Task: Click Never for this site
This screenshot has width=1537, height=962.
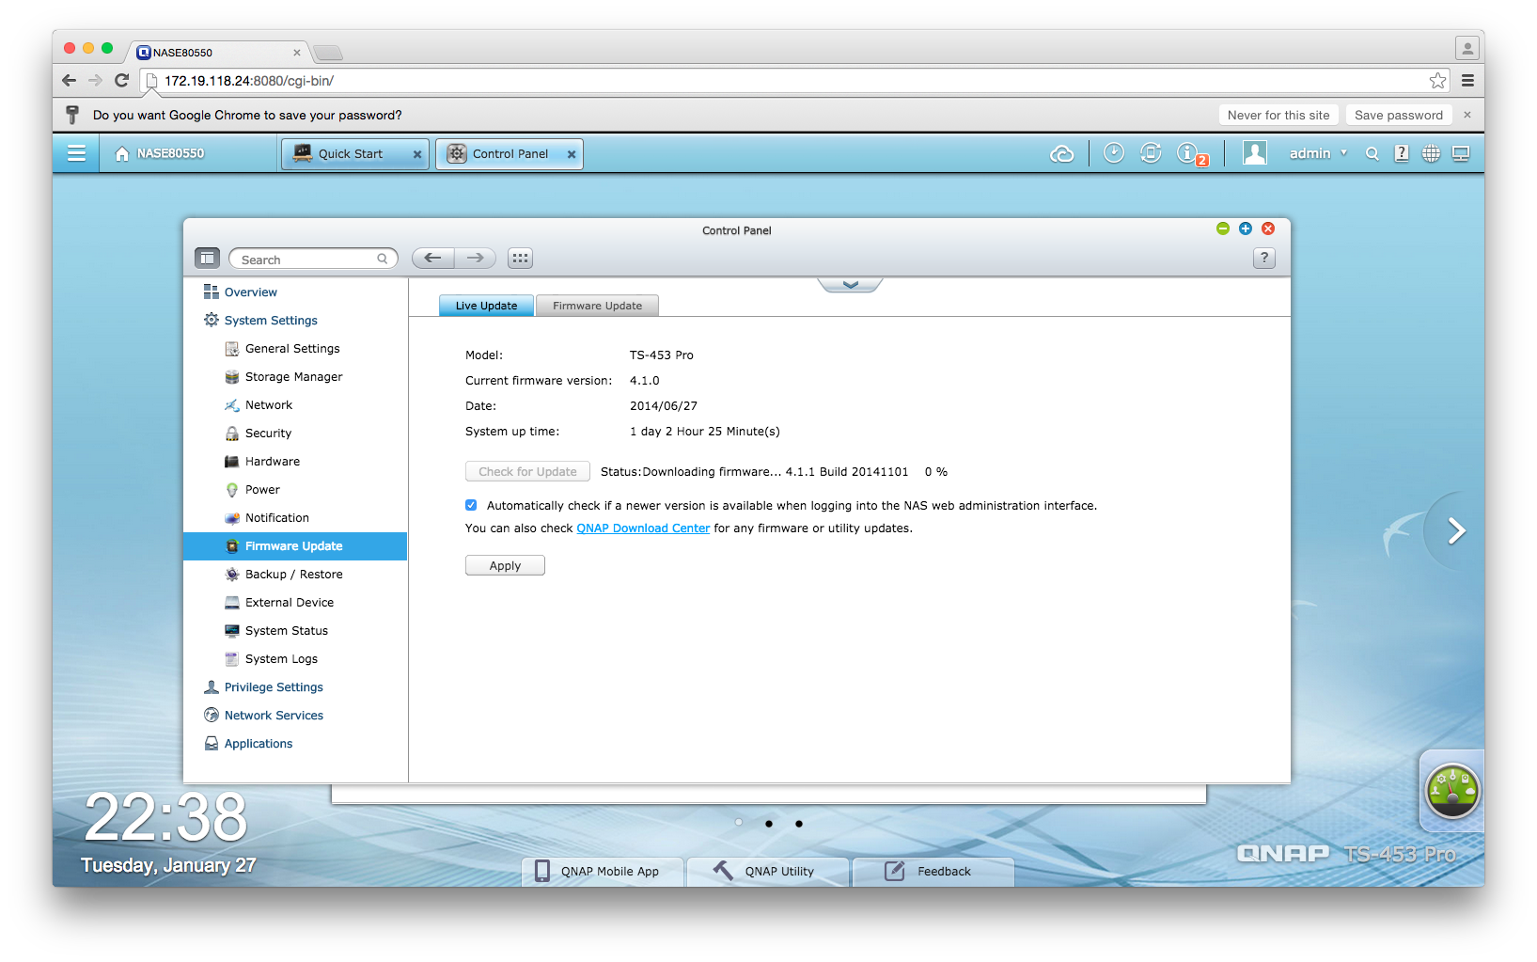Action: [x=1278, y=115]
